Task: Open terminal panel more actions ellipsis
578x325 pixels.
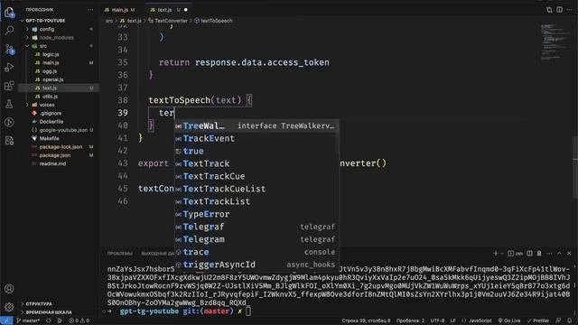Action: pyautogui.click(x=549, y=253)
